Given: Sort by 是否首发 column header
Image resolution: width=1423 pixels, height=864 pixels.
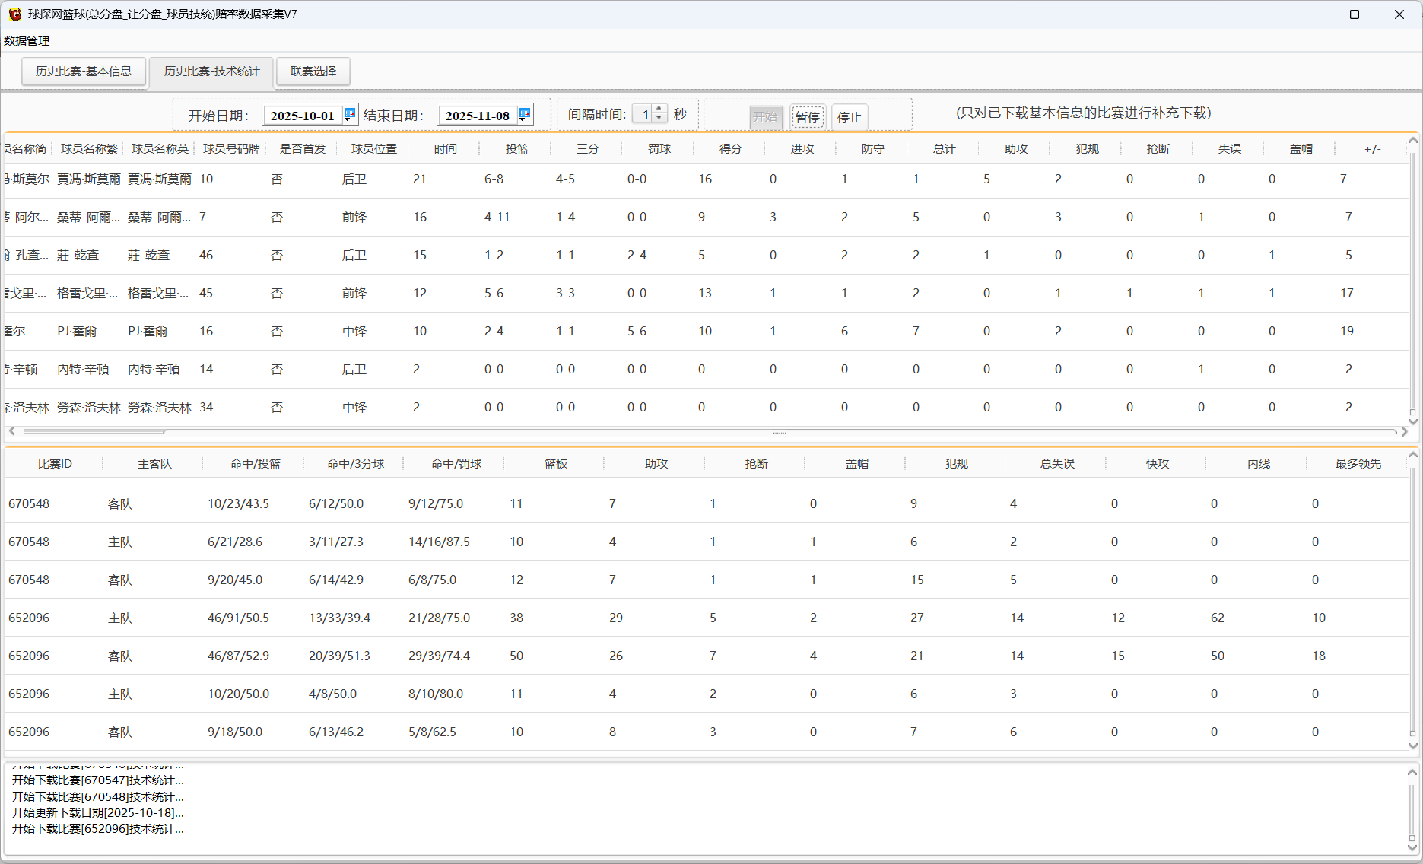Looking at the screenshot, I should (303, 149).
